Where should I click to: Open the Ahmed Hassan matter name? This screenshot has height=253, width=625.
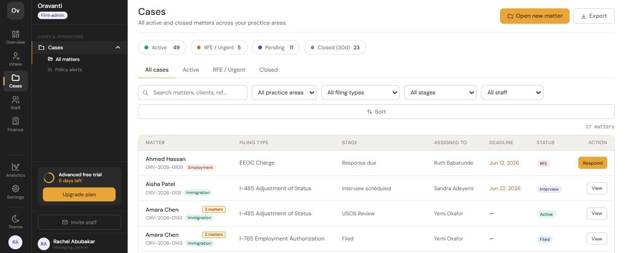pos(165,159)
